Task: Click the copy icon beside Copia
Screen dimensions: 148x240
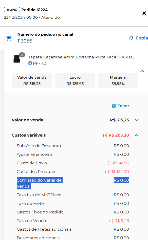Action: point(131,38)
